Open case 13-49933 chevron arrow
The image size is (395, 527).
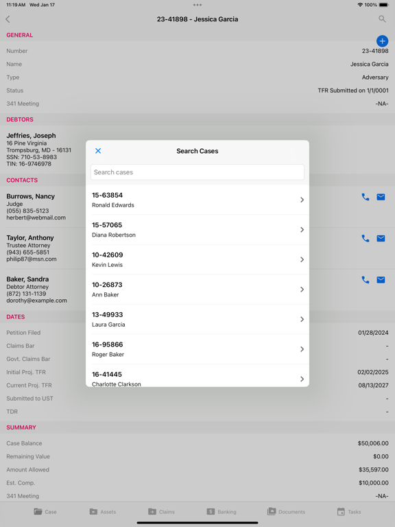[302, 320]
